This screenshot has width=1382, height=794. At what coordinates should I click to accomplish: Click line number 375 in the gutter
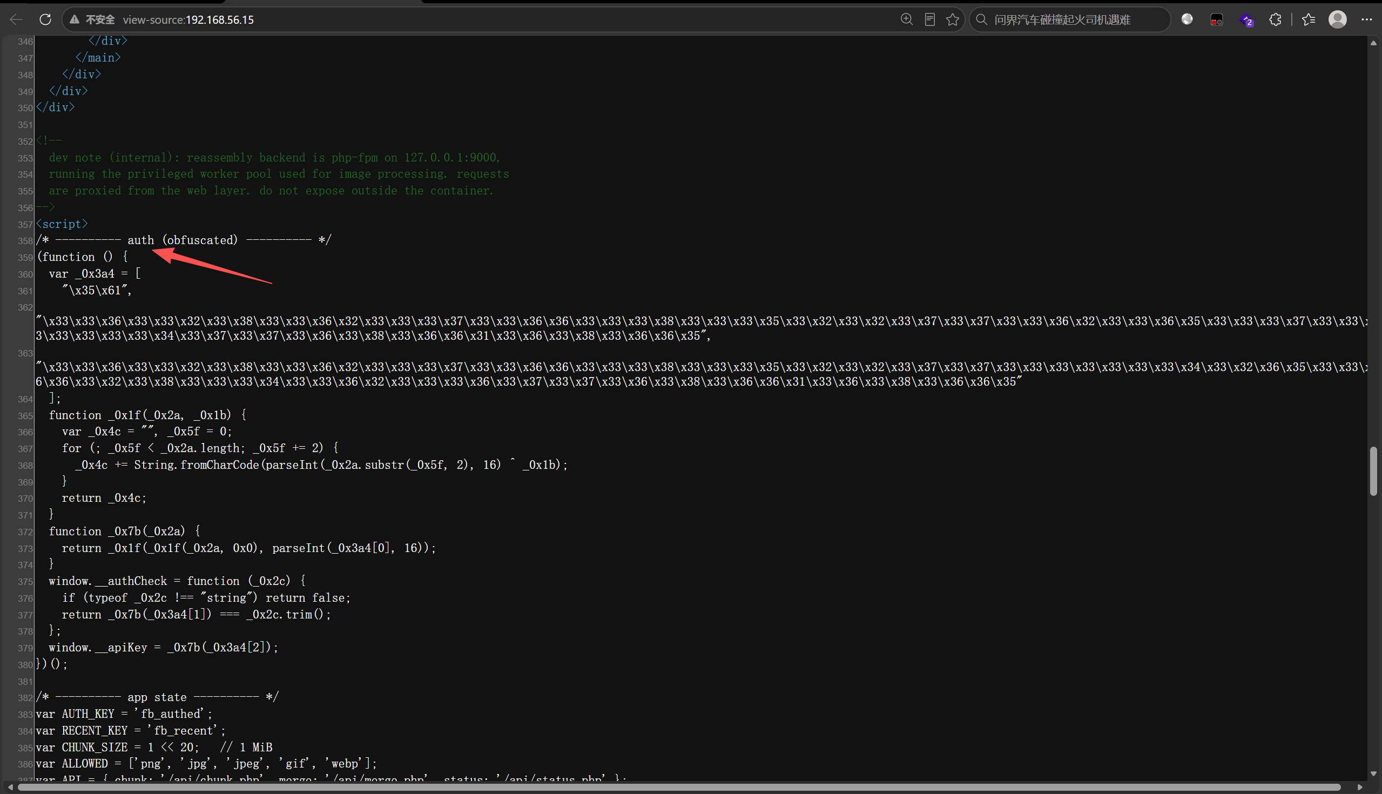[x=25, y=582]
